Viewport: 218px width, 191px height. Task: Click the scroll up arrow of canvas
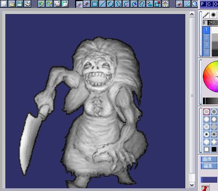(x=192, y=14)
